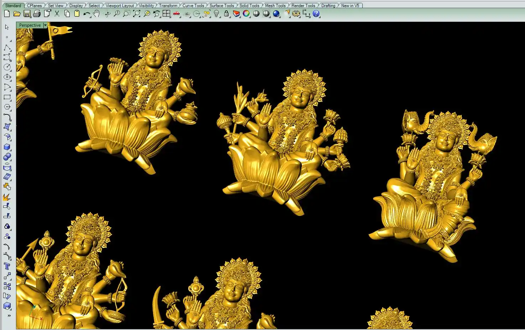Open the Polyline tool in sidebar
Image resolution: width=525 pixels, height=330 pixels.
[x=7, y=47]
